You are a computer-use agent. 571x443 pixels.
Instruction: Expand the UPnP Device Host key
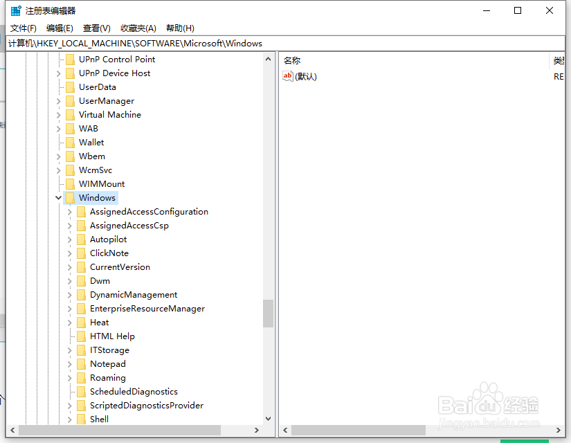(59, 73)
